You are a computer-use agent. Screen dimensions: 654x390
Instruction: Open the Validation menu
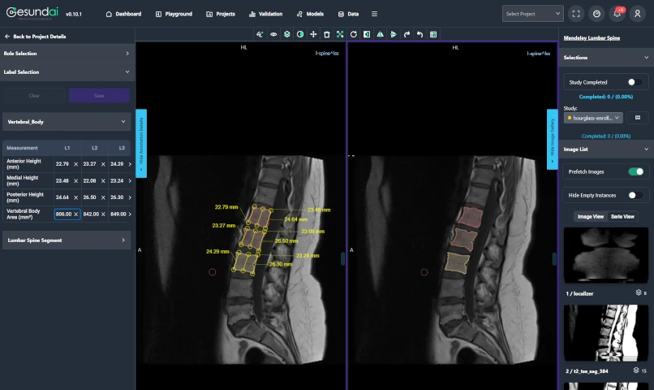[265, 14]
